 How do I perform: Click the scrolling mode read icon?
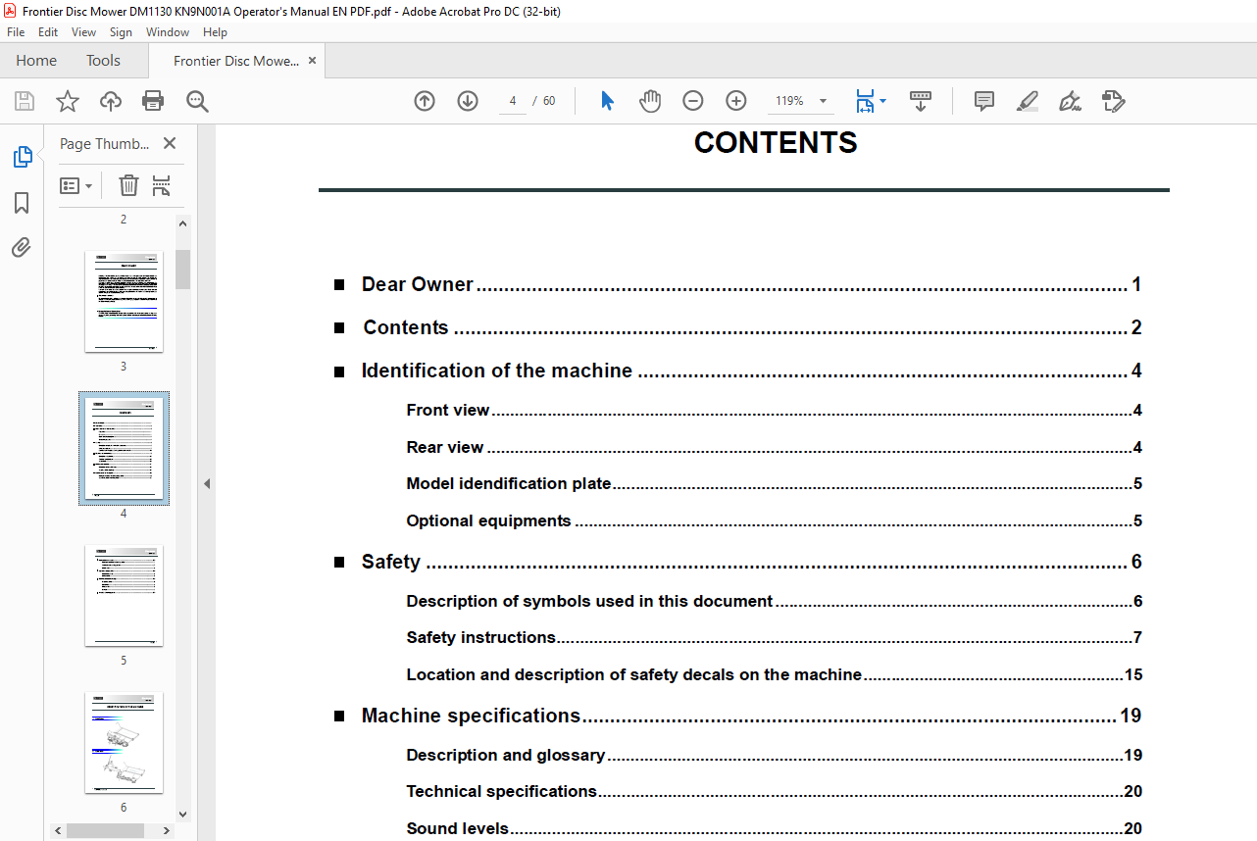(x=921, y=101)
